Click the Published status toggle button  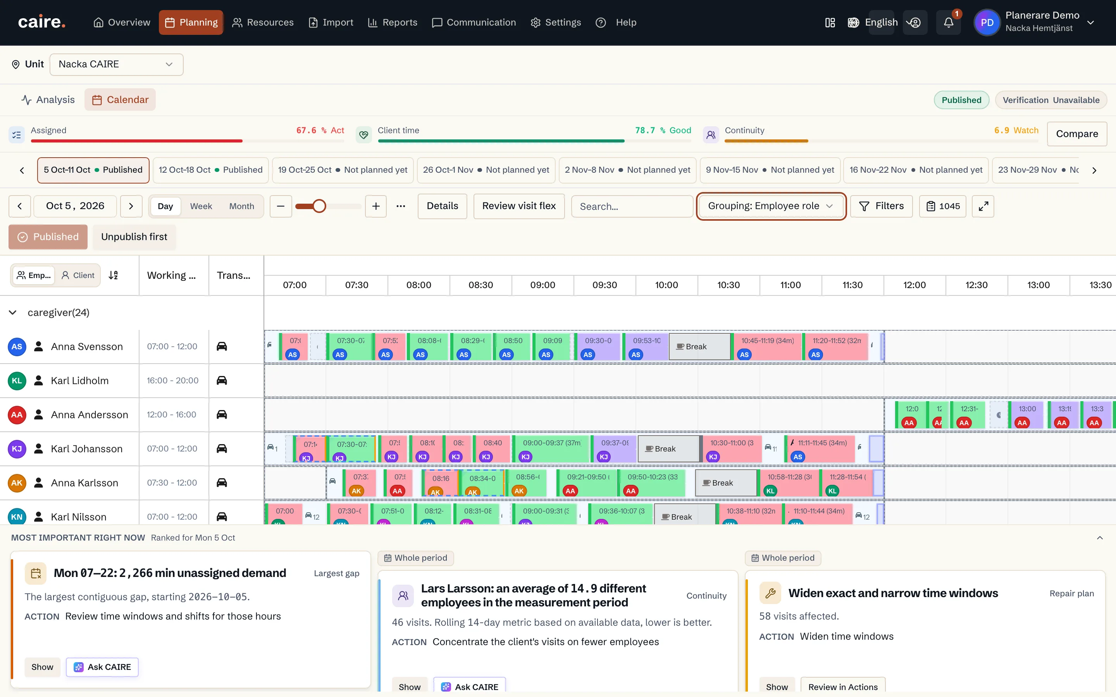(48, 237)
